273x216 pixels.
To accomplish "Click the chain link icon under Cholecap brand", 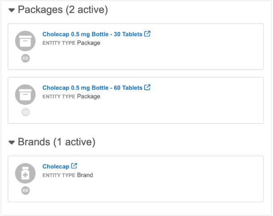I will [x=25, y=191].
